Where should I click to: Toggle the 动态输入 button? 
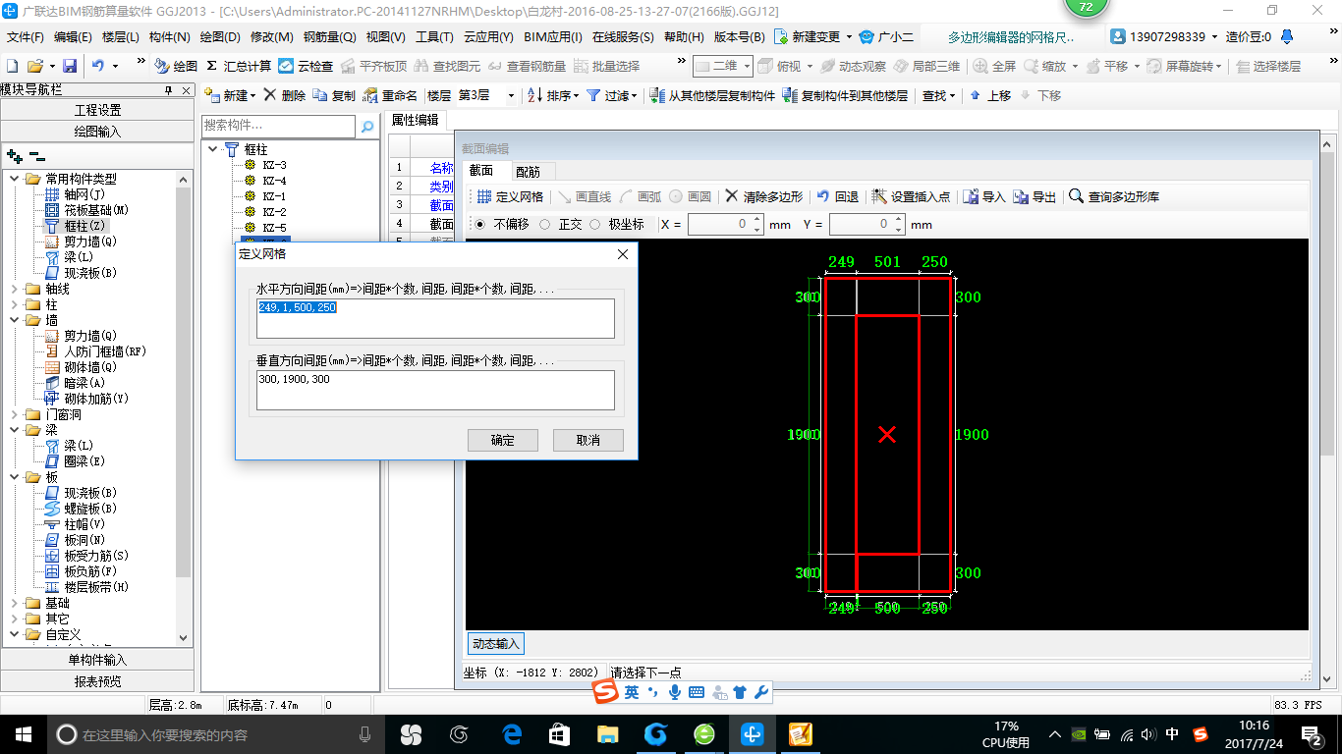click(x=495, y=644)
